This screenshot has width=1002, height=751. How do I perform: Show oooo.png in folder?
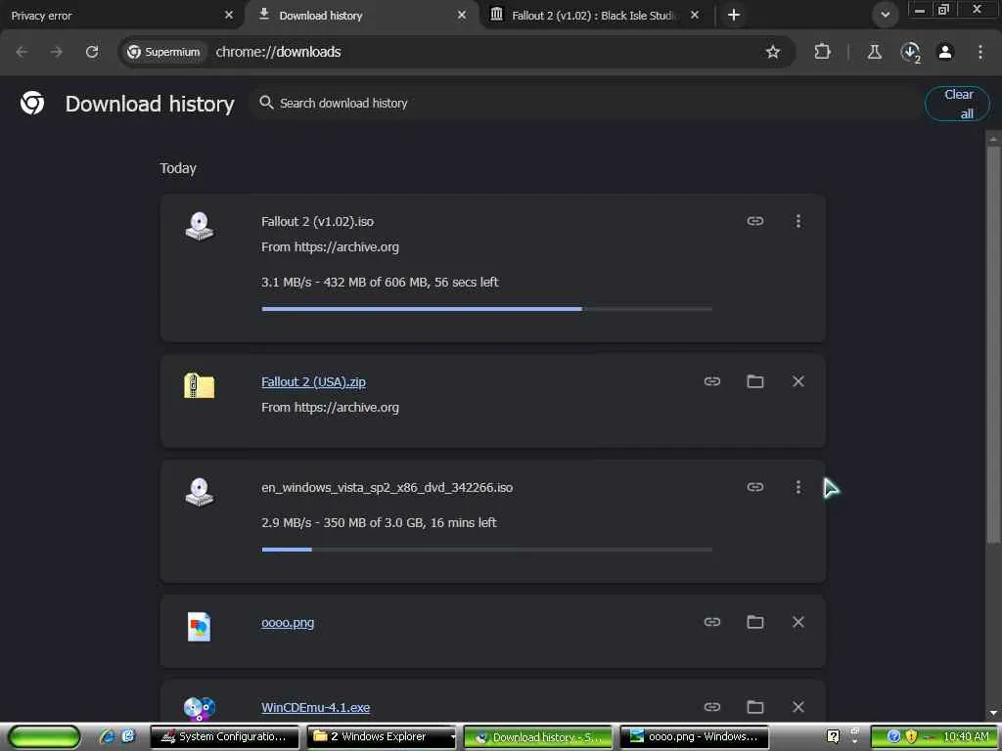754,622
